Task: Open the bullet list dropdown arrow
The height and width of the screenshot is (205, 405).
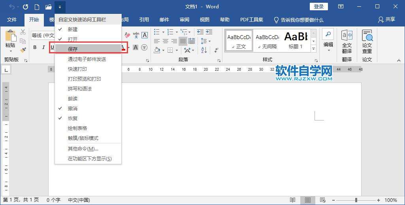Action: pyautogui.click(x=163, y=32)
